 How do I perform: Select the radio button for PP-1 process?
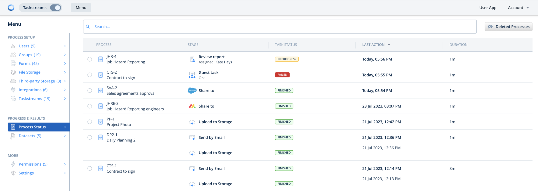point(90,122)
